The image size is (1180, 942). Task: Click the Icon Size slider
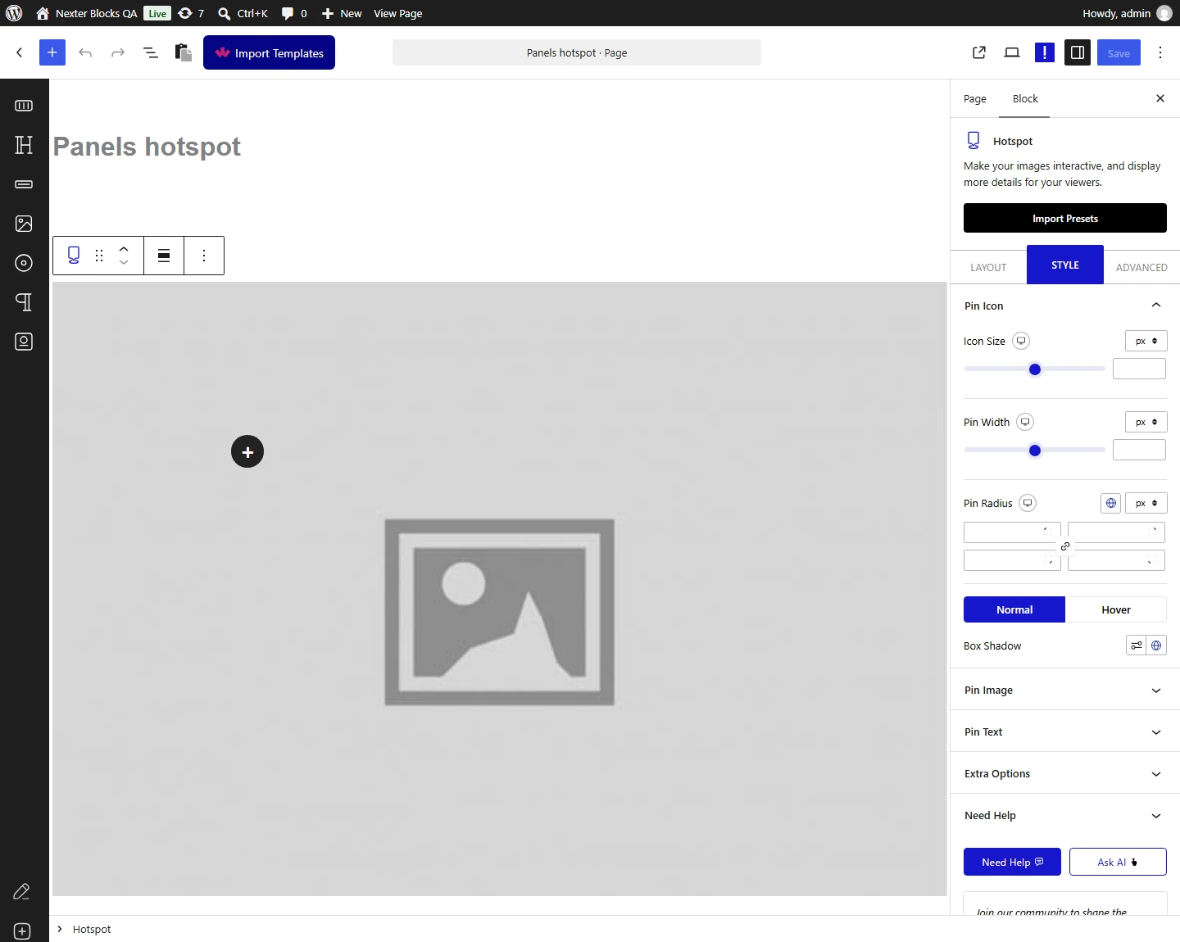[x=1035, y=369]
